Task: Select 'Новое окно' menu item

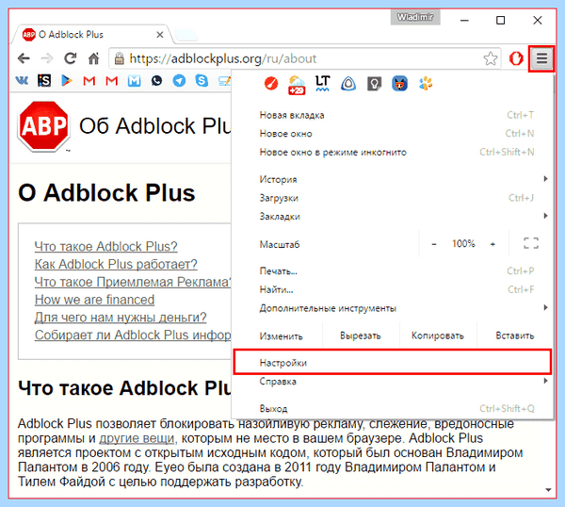Action: tap(393, 134)
